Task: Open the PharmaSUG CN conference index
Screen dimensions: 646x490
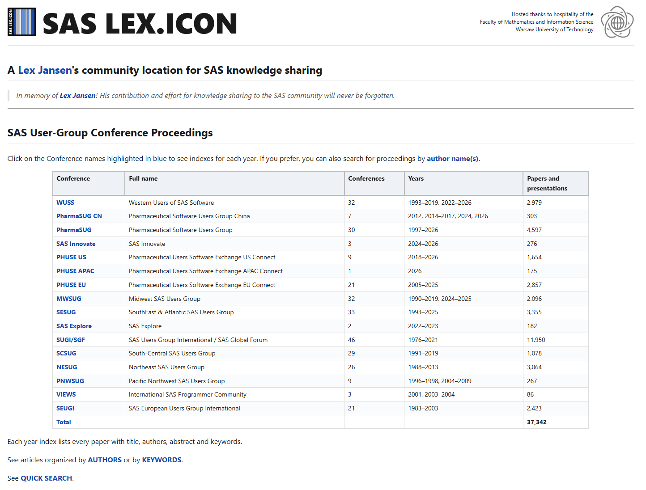Action: [x=79, y=216]
